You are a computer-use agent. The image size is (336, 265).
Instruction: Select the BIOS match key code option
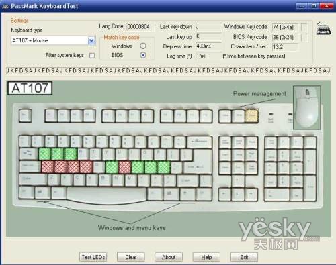click(143, 55)
